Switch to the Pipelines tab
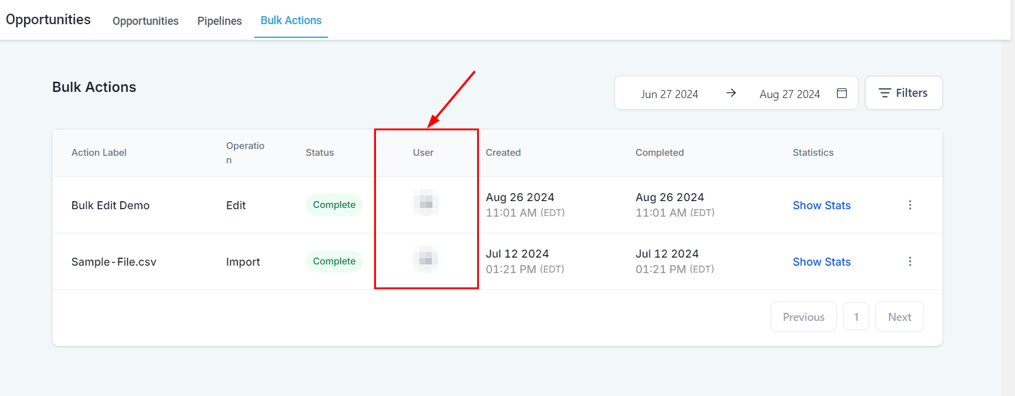 point(220,21)
